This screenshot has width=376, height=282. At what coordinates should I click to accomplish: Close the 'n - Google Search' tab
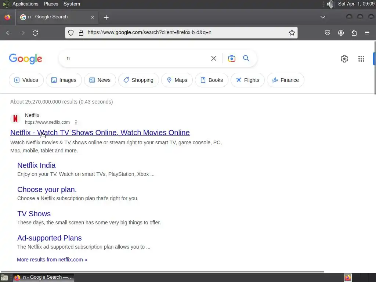pyautogui.click(x=92, y=17)
